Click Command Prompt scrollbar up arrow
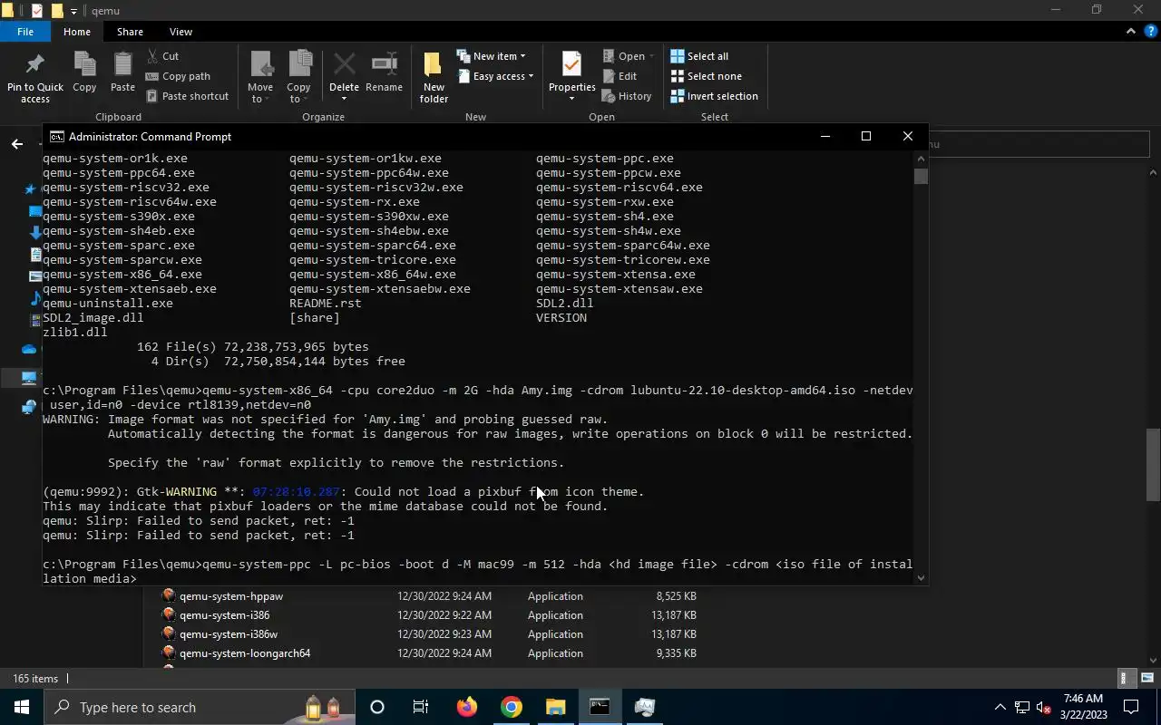1161x725 pixels. click(922, 159)
